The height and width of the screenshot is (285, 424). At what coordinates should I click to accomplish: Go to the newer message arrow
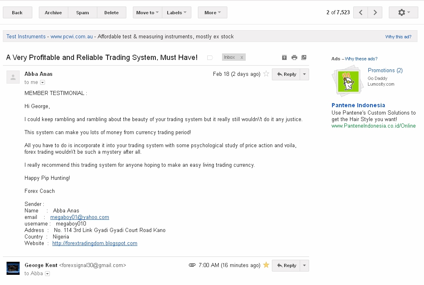coord(361,12)
